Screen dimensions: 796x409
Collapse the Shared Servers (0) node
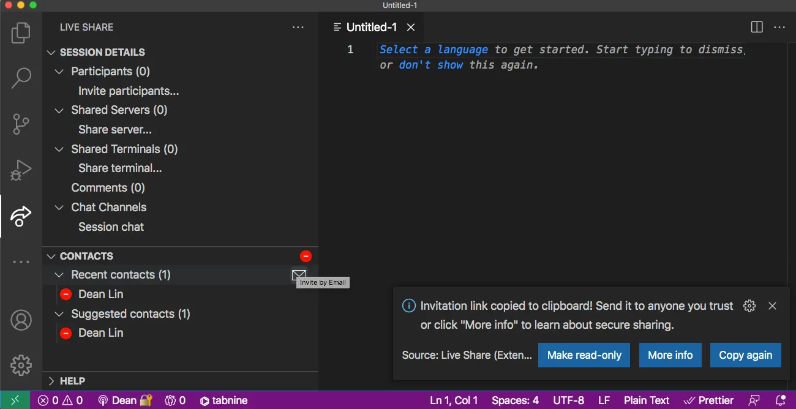click(x=59, y=110)
